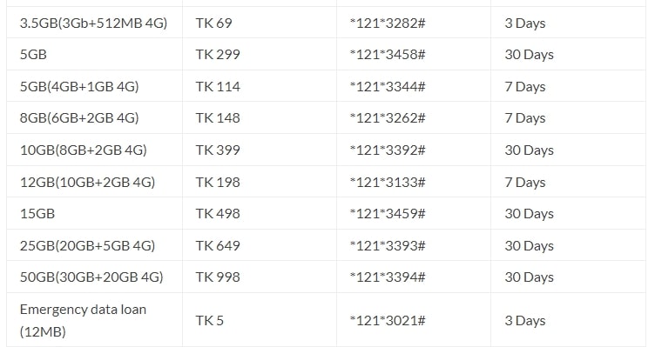
Task: Click the 12GB(10GB+2GB 4G) package name
Action: click(87, 183)
